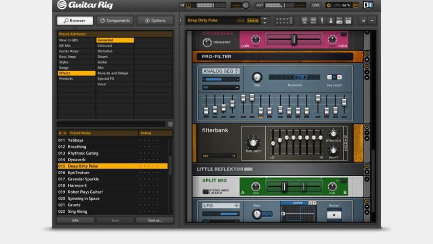Click Save as... button below preset list
The width and height of the screenshot is (433, 244).
click(155, 220)
